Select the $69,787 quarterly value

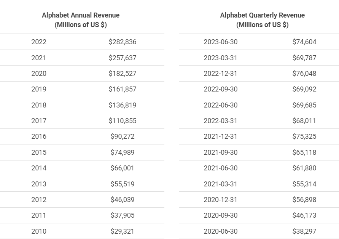[304, 58]
